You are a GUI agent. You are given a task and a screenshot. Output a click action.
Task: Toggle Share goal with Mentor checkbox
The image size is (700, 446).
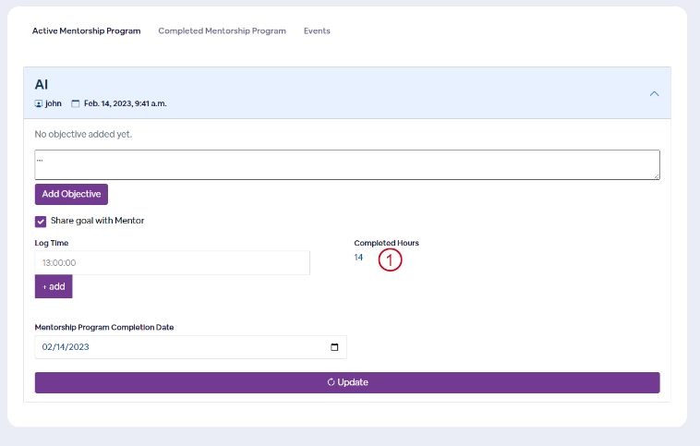(x=41, y=222)
